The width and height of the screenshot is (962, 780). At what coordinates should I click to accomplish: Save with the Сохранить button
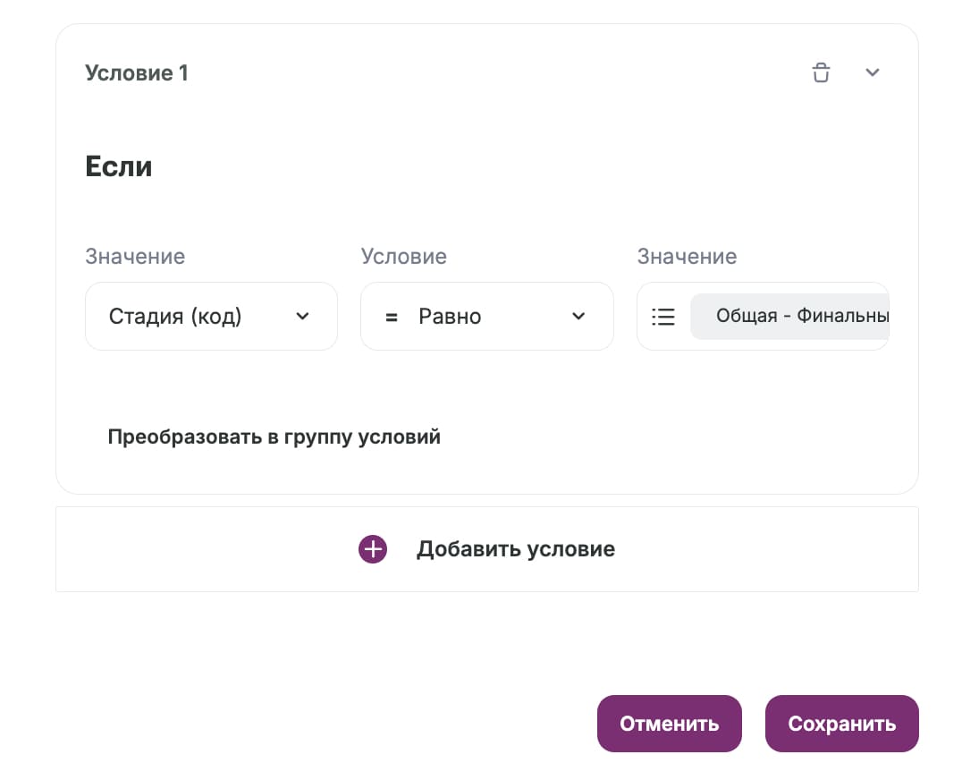[x=842, y=724]
